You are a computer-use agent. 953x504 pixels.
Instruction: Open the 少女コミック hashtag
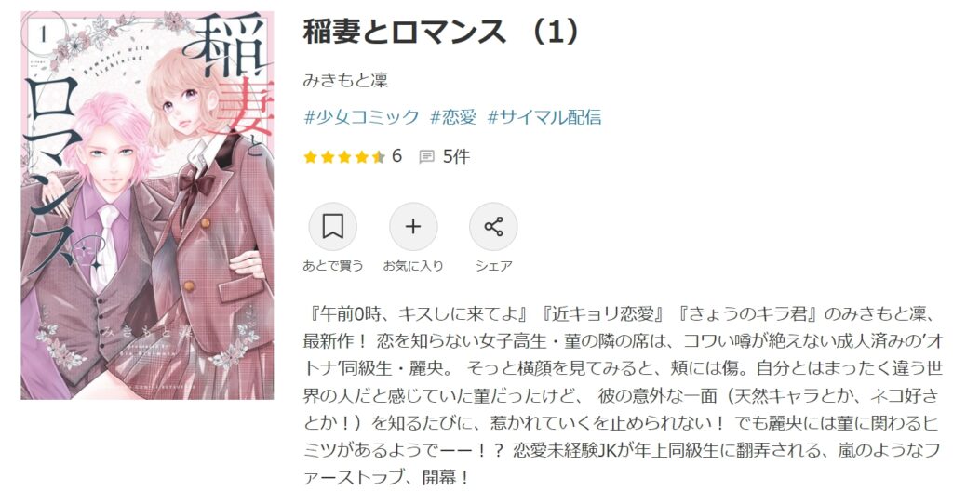362,116
